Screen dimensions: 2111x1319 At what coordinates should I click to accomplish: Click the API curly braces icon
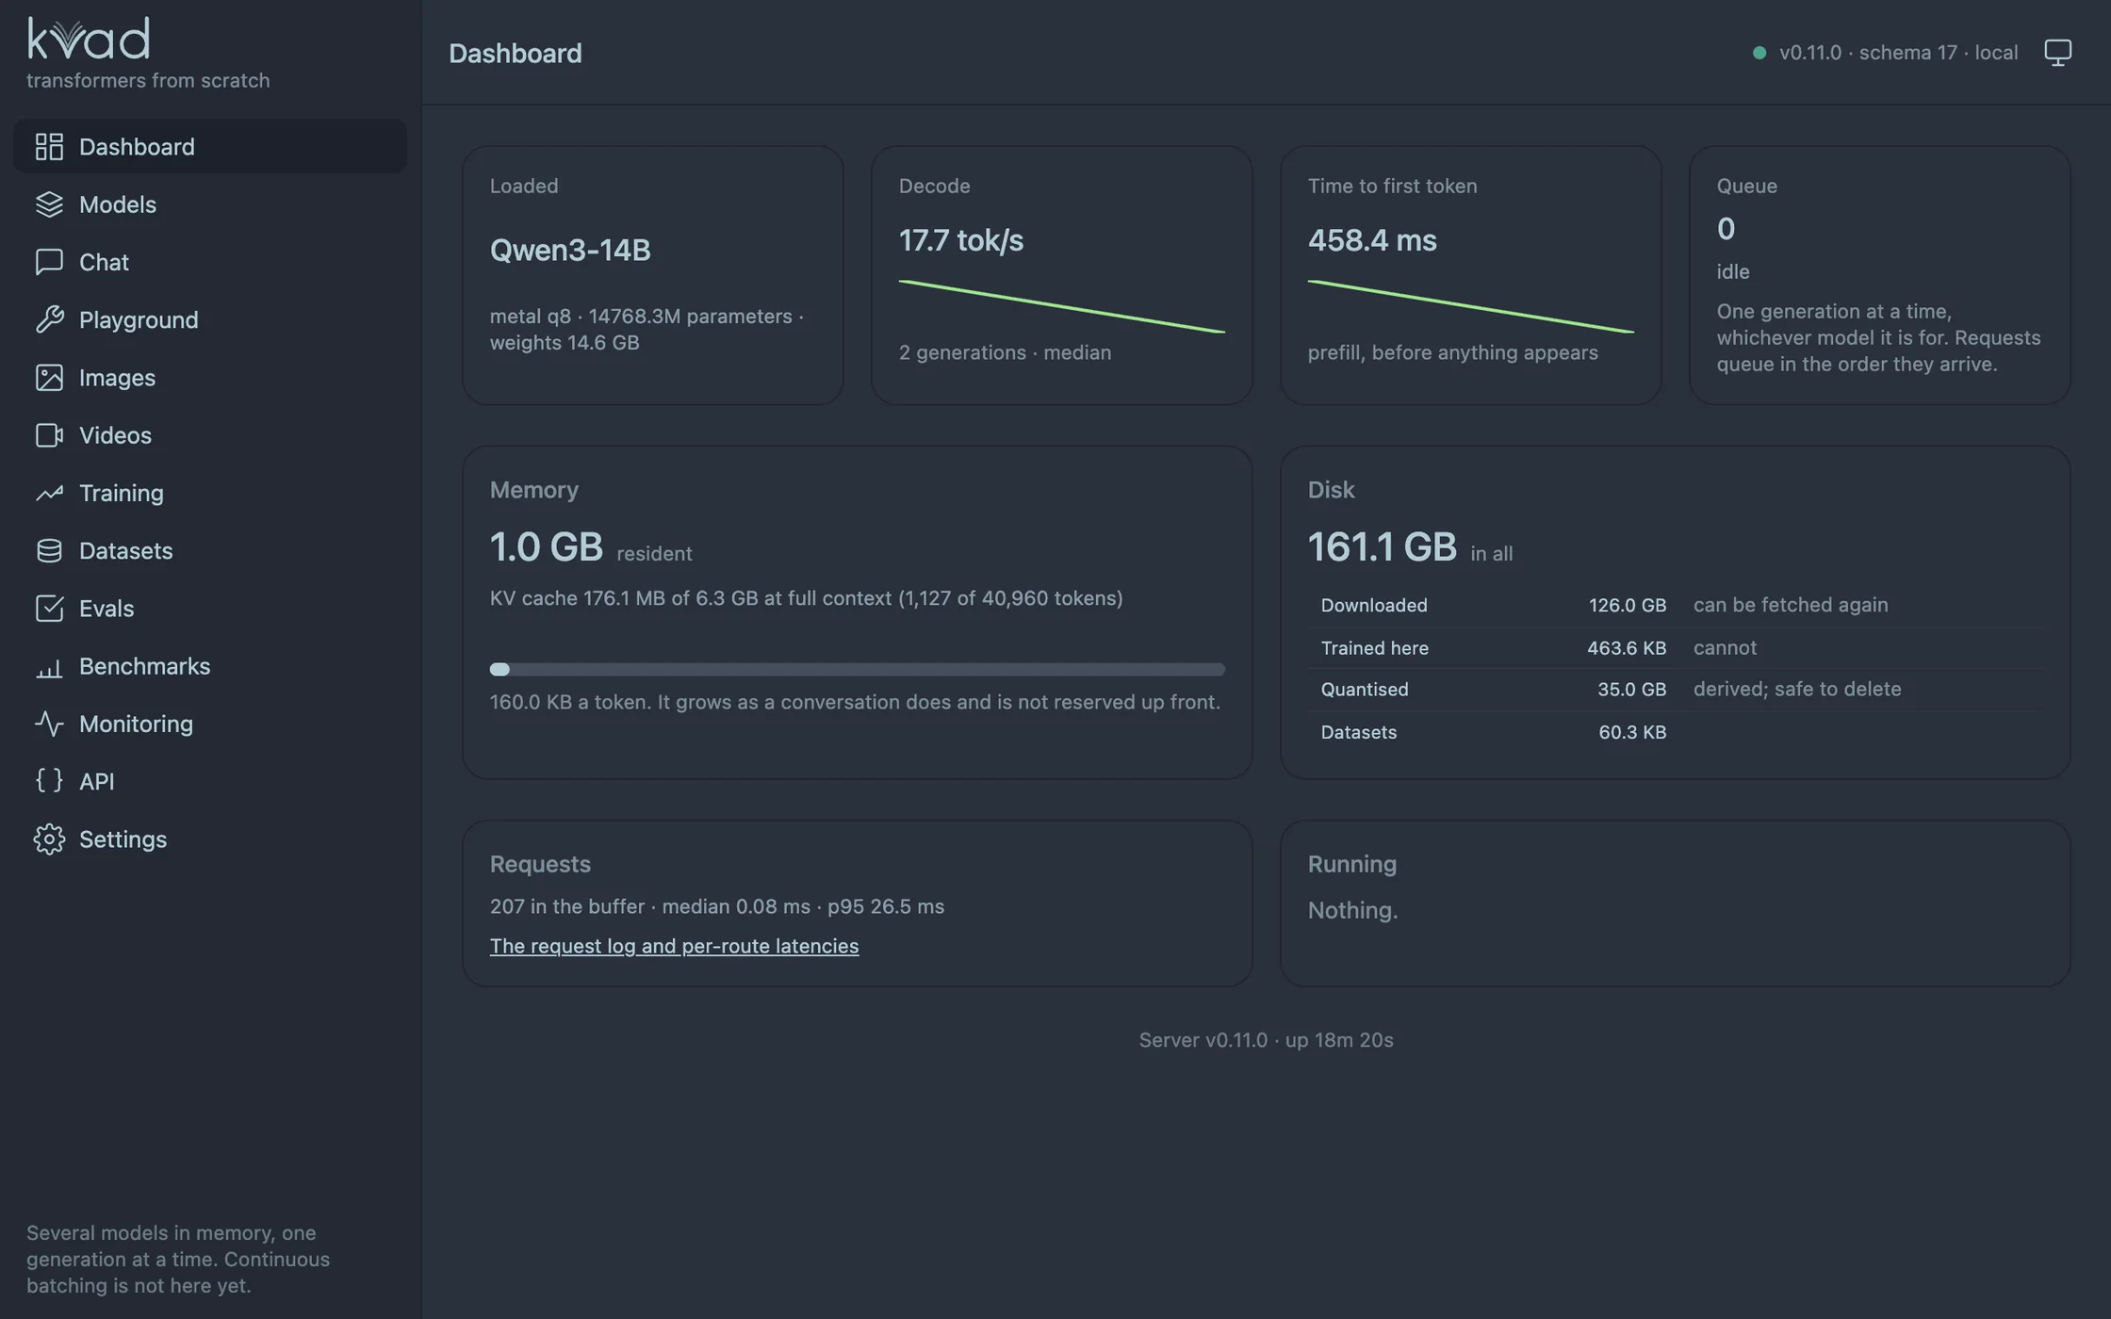click(x=49, y=781)
